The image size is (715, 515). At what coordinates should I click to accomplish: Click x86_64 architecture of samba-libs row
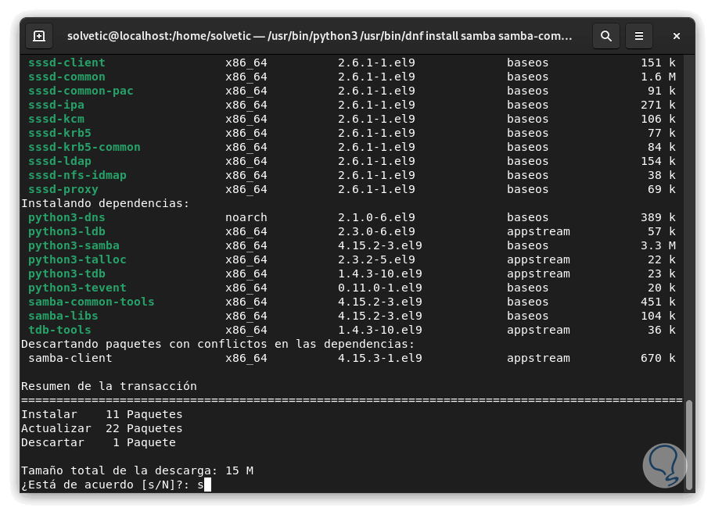pyautogui.click(x=246, y=316)
